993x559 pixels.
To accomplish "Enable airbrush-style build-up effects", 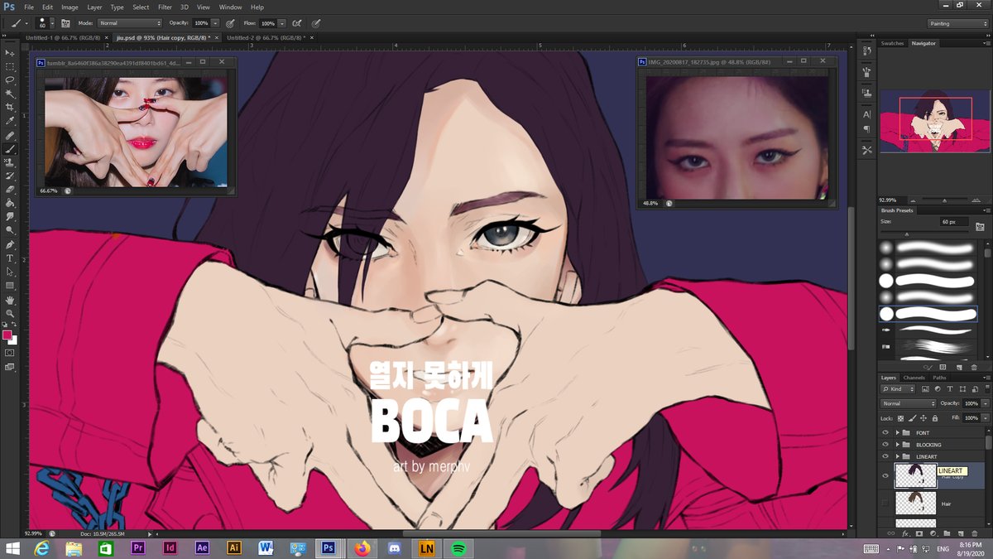I will [x=297, y=23].
